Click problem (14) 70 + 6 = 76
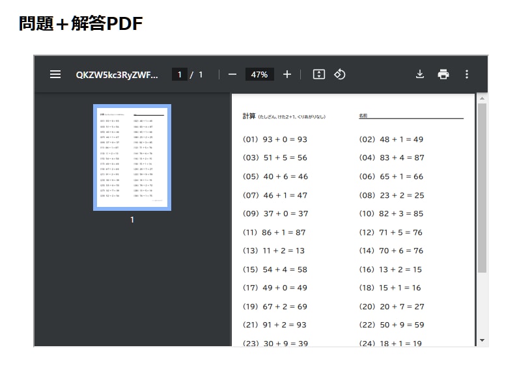This screenshot has width=517, height=367. tap(391, 251)
